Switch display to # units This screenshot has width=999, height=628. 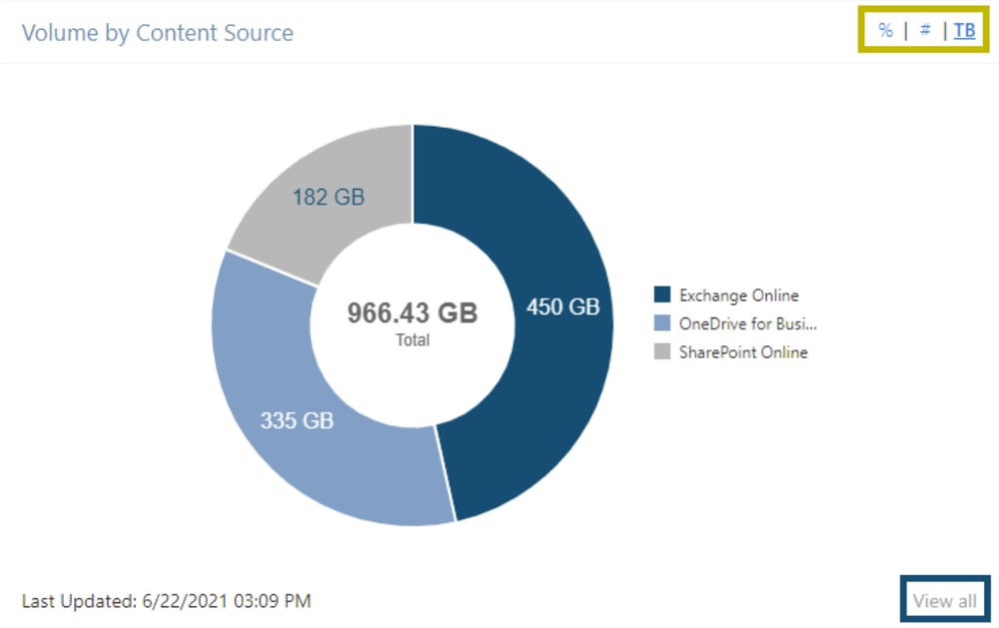pyautogui.click(x=924, y=30)
